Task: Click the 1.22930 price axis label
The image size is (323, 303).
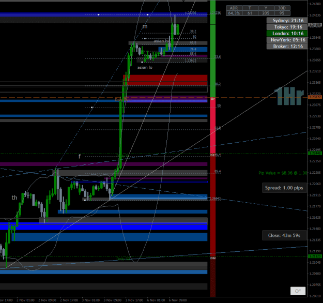Action: (315, 116)
